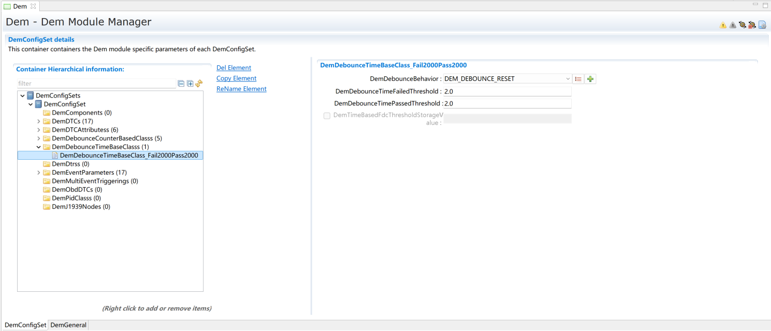Image resolution: width=771 pixels, height=331 pixels.
Task: Click the document with gear icon
Action: 762,25
